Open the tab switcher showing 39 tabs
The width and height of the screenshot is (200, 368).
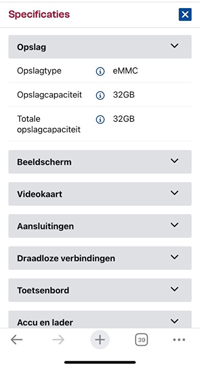[x=141, y=339]
